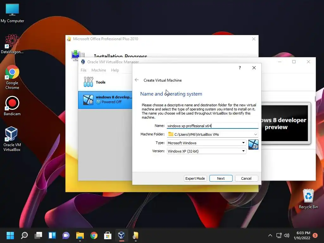The image size is (324, 243).
Task: Open the Type dropdown Microsoft Windows
Action: pyautogui.click(x=206, y=143)
